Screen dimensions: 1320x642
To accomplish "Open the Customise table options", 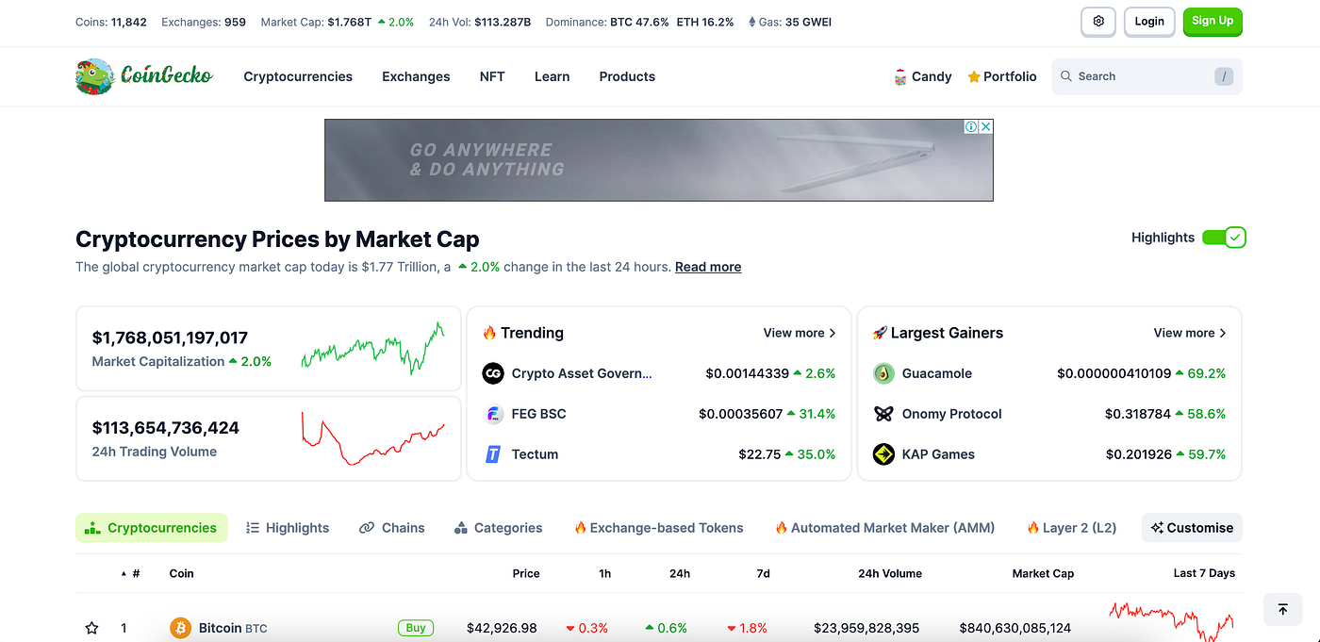I will point(1192,528).
